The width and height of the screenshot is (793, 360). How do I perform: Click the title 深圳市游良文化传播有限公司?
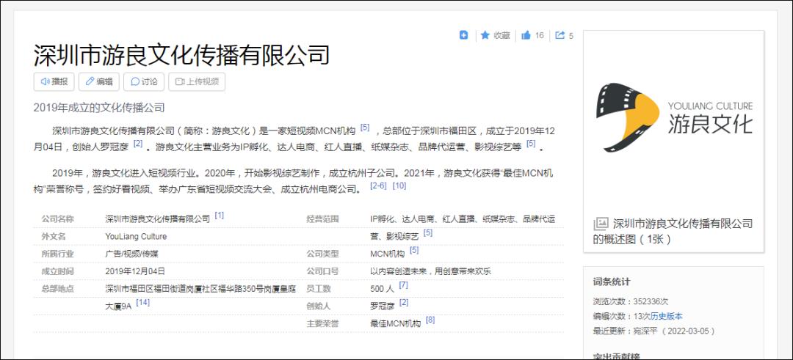[x=181, y=55]
